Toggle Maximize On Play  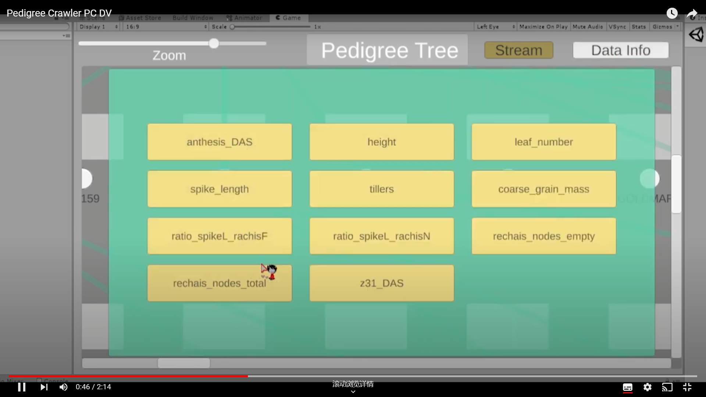pos(543,27)
